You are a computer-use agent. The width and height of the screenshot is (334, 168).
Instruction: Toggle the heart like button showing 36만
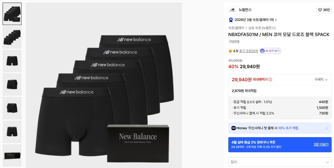click(324, 10)
